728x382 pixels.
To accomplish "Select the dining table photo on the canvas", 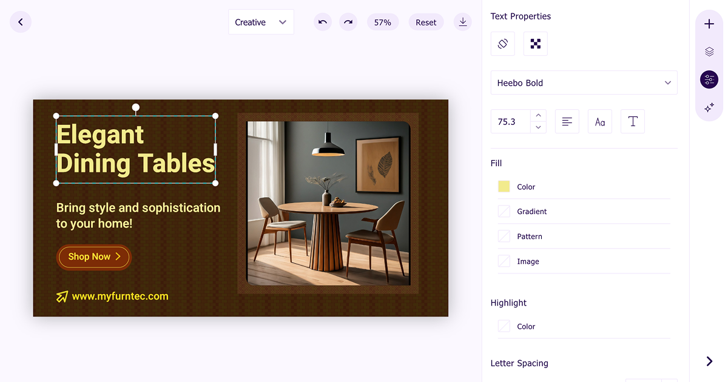I will [328, 203].
